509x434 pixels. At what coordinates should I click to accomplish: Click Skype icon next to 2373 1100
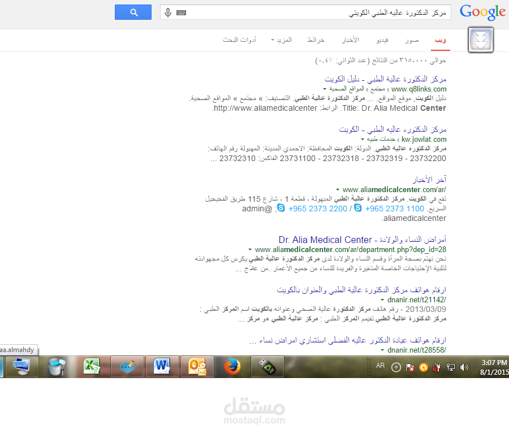(x=358, y=208)
